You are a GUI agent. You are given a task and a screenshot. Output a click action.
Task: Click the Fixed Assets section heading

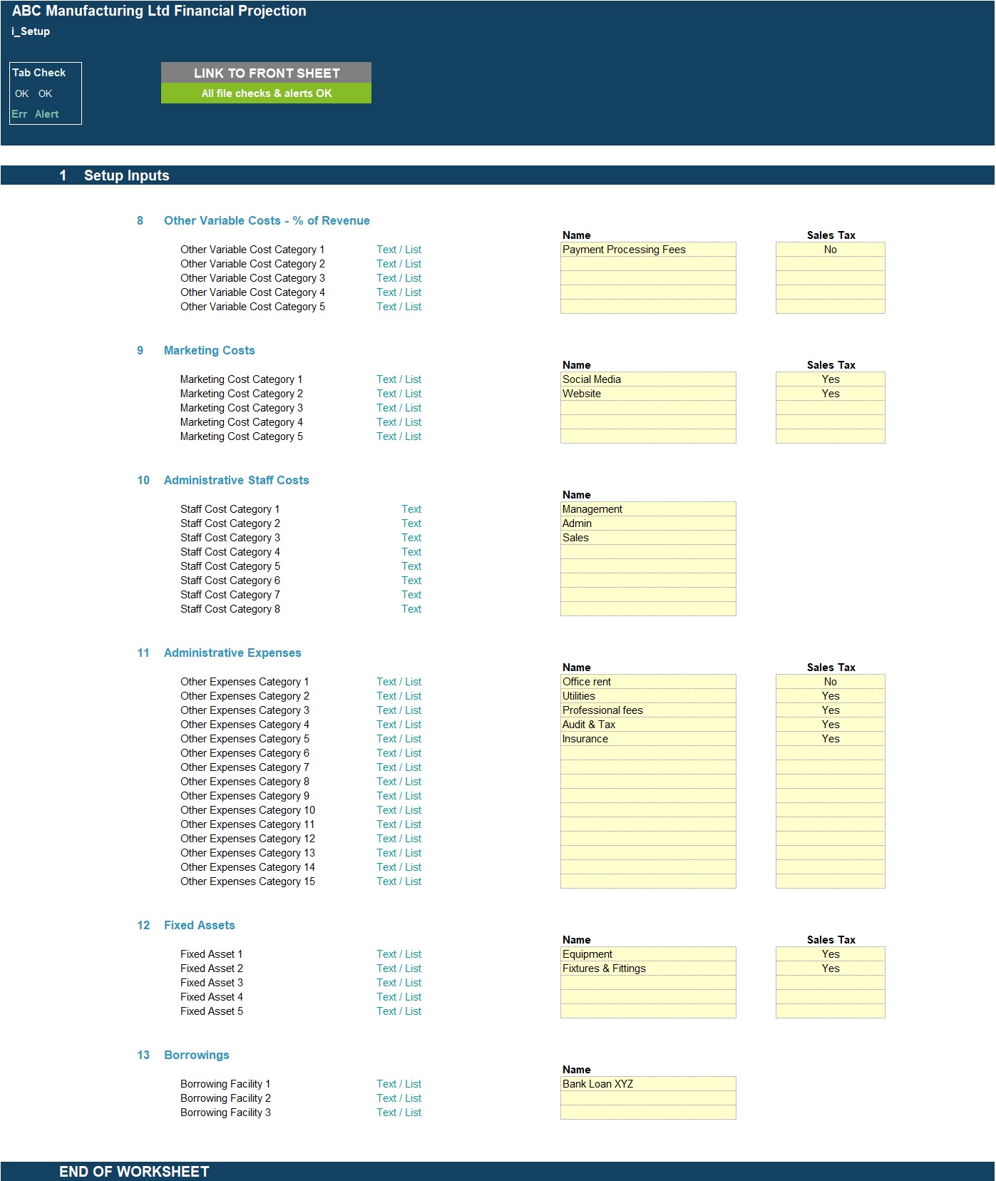(x=199, y=926)
